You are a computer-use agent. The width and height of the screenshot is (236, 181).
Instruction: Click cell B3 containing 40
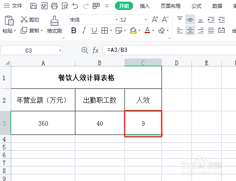click(x=100, y=123)
